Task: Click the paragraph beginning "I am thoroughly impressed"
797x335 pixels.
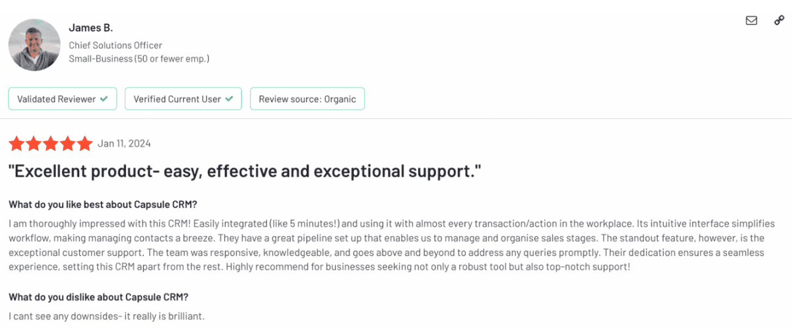Action: (392, 245)
